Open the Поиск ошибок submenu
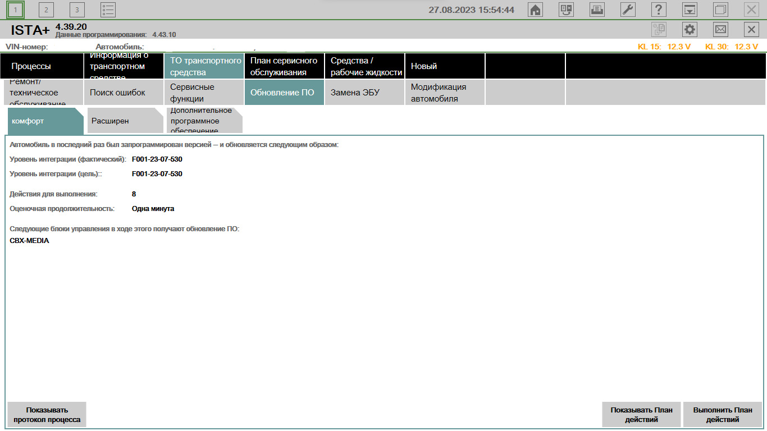 [x=124, y=93]
